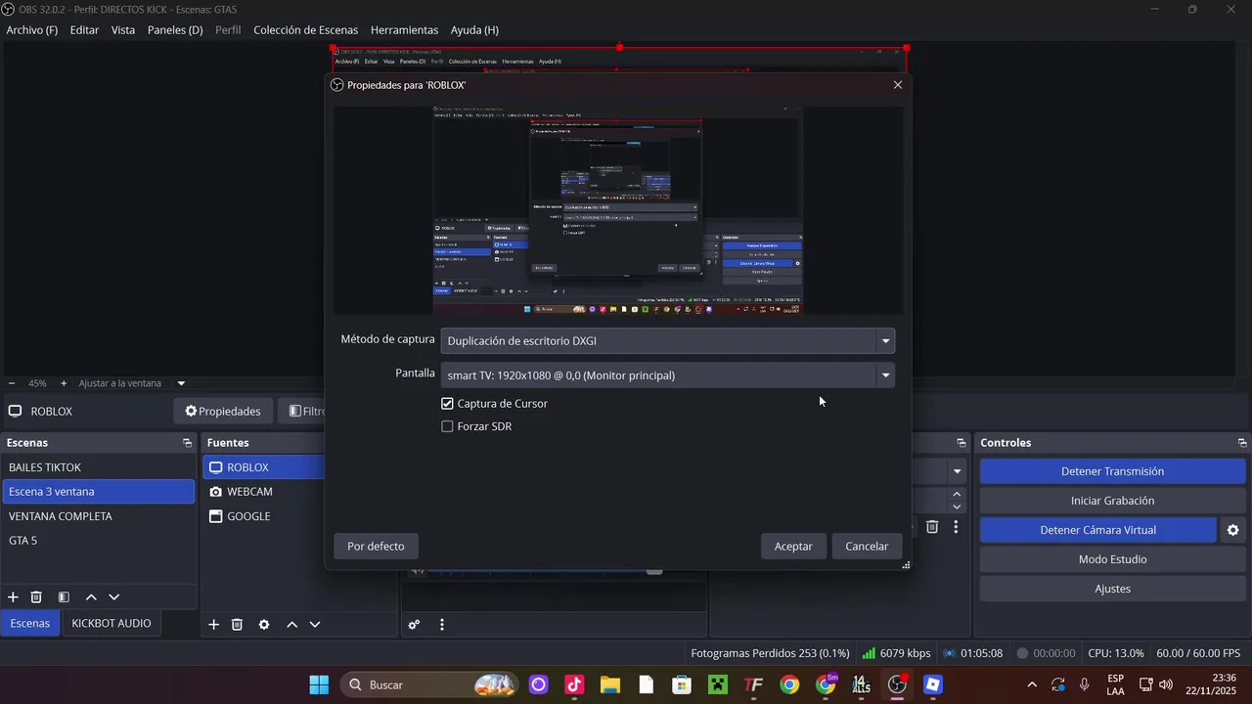Open source properties gear in Fuentes toolbar
Image resolution: width=1252 pixels, height=704 pixels.
(264, 625)
